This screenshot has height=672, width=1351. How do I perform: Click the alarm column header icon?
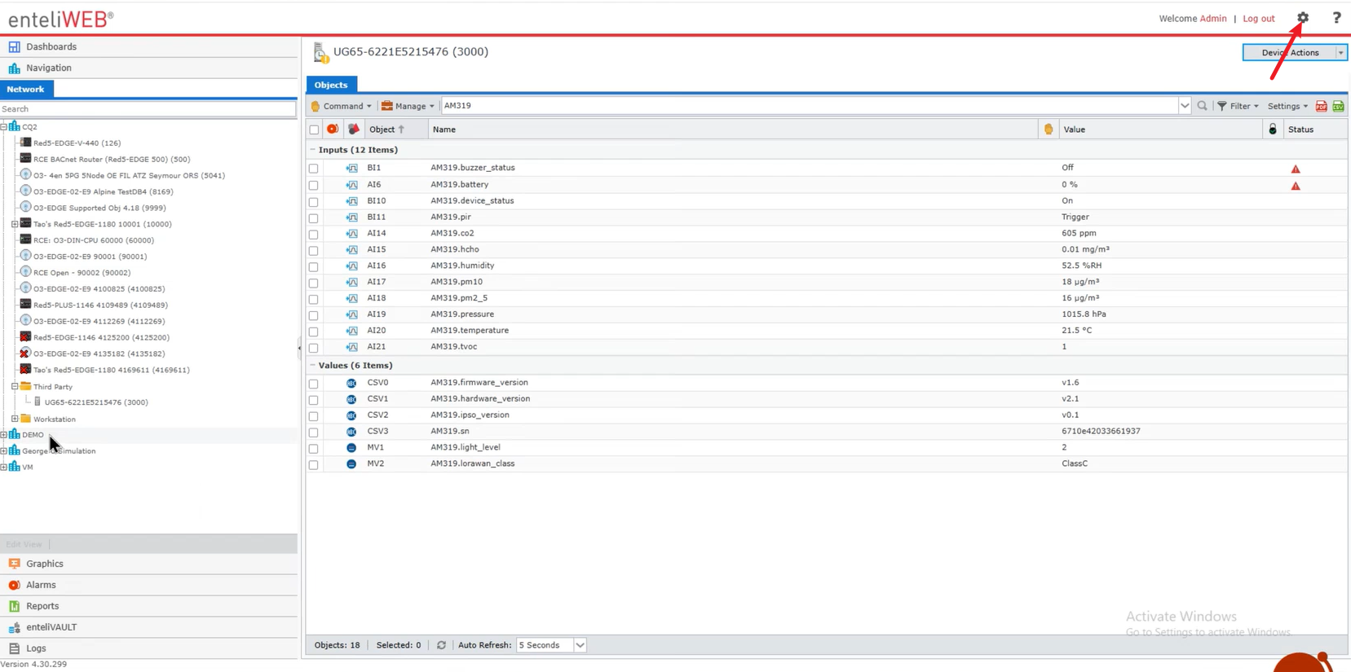tap(333, 130)
